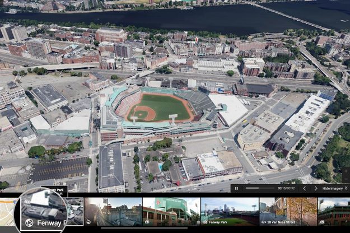This screenshot has height=233, width=350.
Task: Open the green stadium exterior photo thumbnail
Action: coord(171,212)
